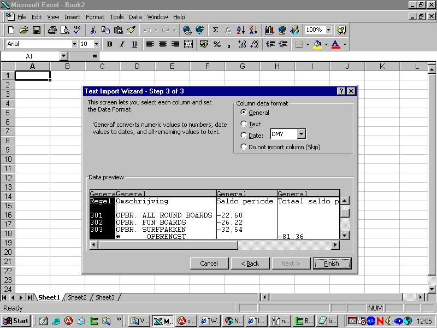Open the 100% zoom dropdown

[x=328, y=30]
